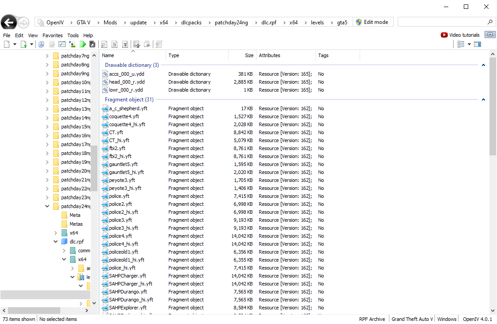
Task: Click the green play arrows toolbar icon
Action: [82, 44]
